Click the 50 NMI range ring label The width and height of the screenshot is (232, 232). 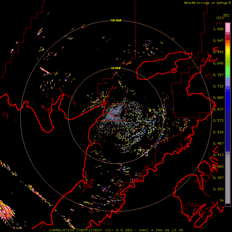tap(116, 68)
